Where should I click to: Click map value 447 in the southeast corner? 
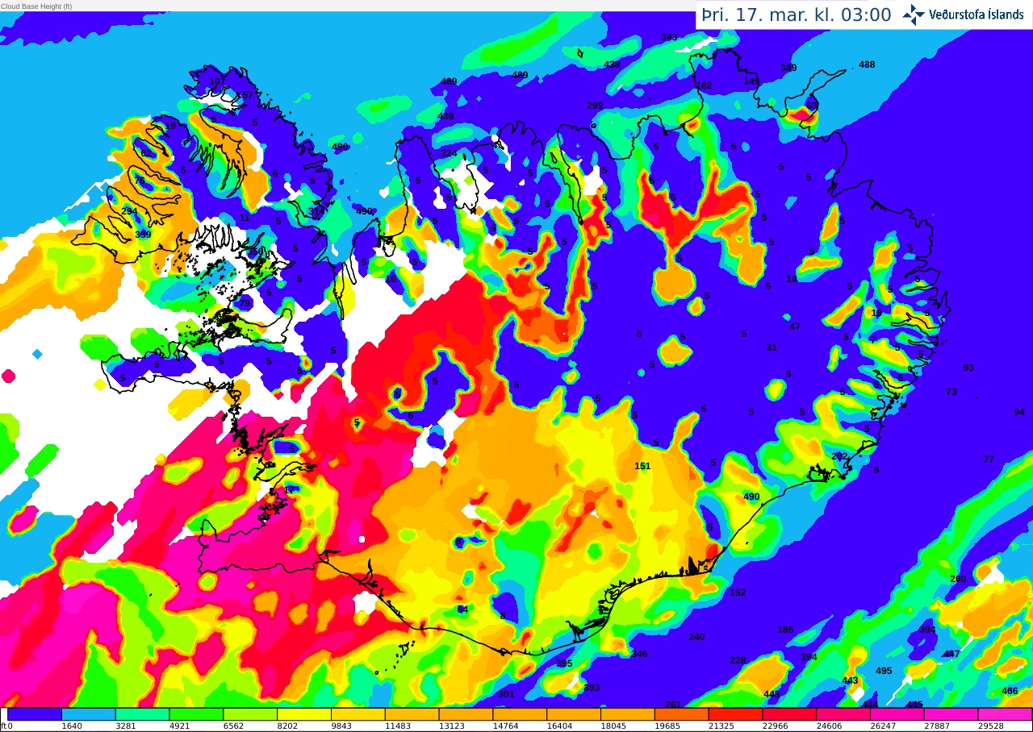pyautogui.click(x=951, y=654)
